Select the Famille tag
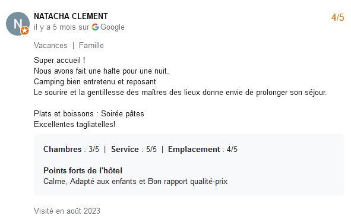This screenshot has height=222, width=351. 91,46
